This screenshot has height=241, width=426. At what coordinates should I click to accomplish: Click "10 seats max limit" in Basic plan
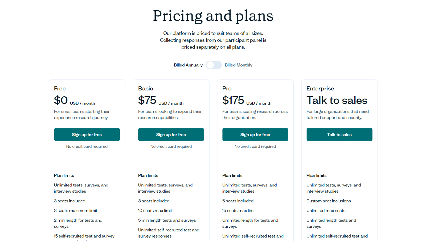point(155,210)
